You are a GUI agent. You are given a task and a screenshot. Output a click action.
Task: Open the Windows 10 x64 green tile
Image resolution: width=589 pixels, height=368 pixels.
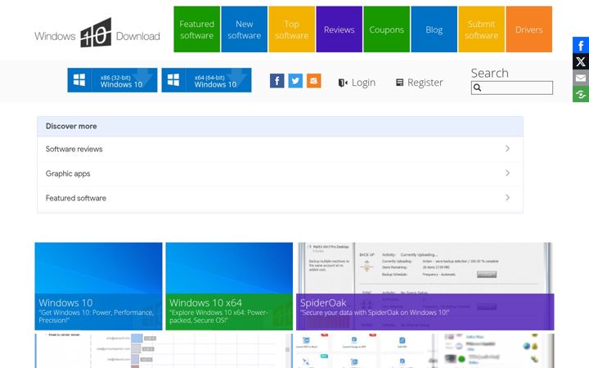[229, 286]
